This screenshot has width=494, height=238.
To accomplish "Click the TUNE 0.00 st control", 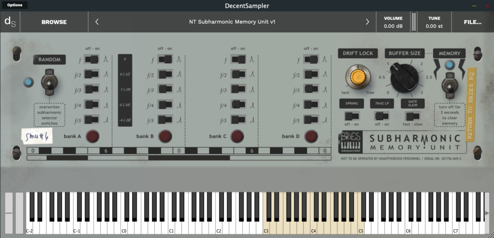I will [434, 22].
